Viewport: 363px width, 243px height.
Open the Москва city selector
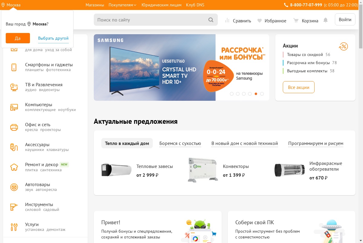(11, 5)
